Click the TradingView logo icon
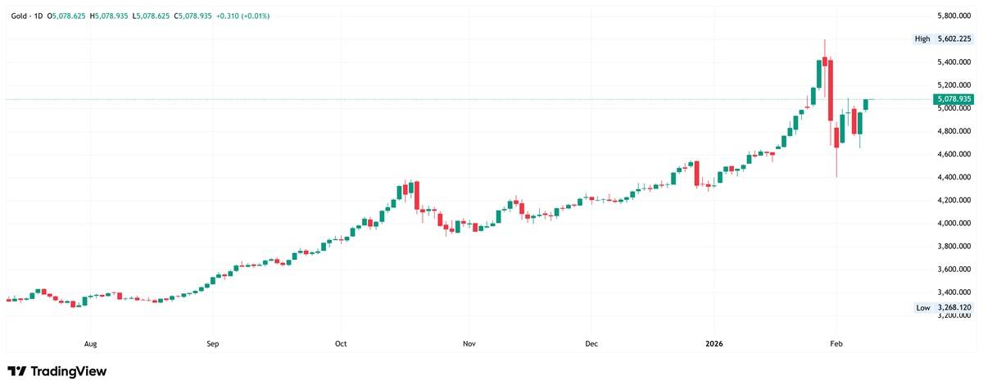This screenshot has height=390, width=983. pos(16,371)
